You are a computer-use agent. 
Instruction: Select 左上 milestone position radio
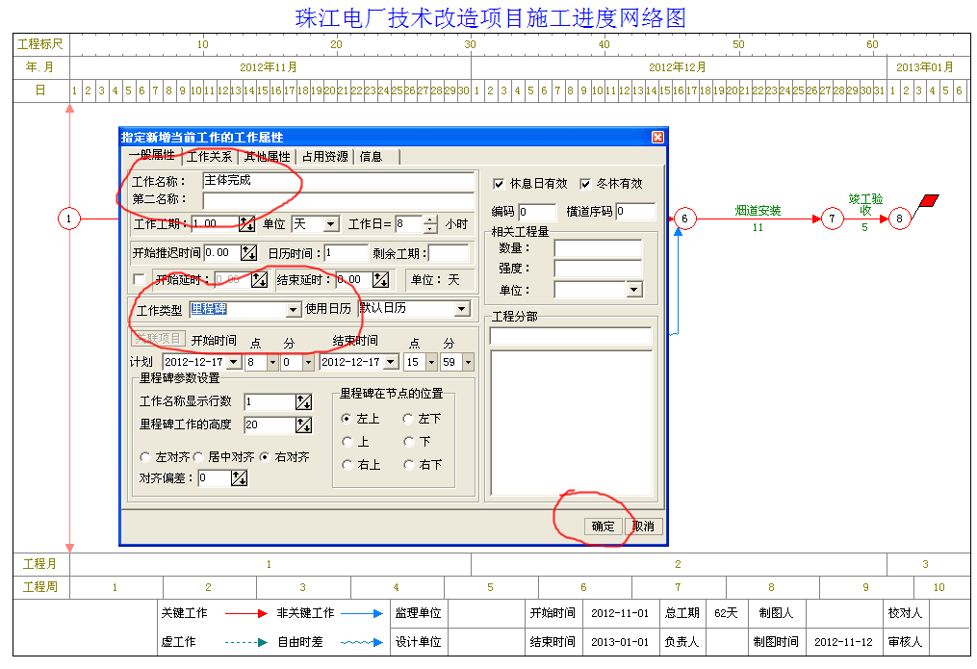[347, 419]
